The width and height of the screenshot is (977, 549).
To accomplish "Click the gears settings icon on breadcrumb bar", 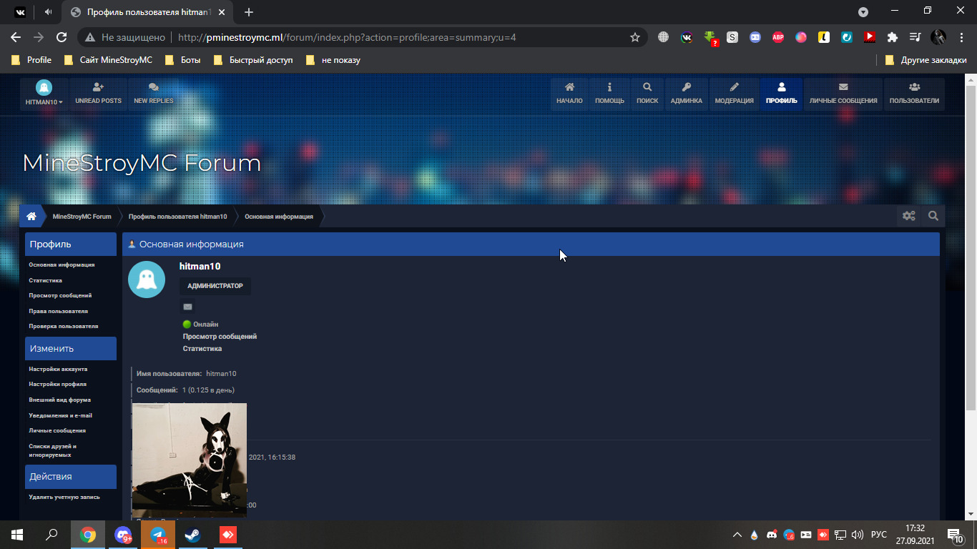I will (x=909, y=216).
